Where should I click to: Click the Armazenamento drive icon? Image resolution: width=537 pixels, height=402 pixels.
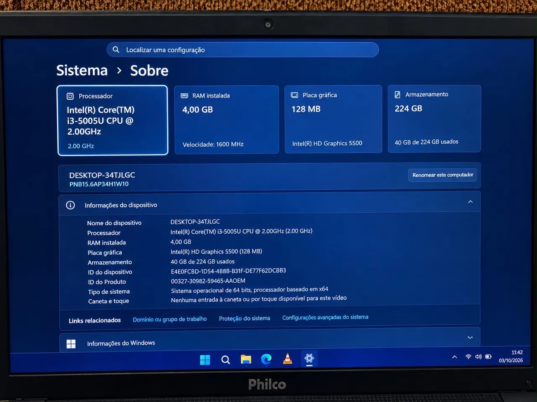(x=397, y=95)
